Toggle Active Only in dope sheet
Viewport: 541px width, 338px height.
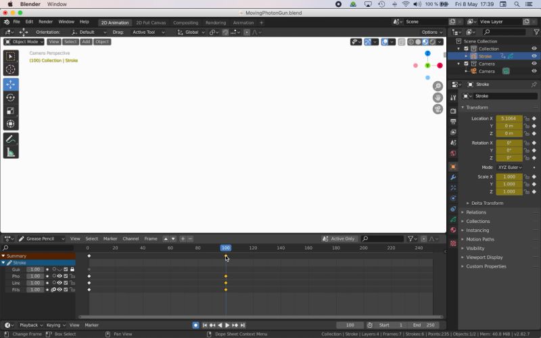pyautogui.click(x=338, y=239)
